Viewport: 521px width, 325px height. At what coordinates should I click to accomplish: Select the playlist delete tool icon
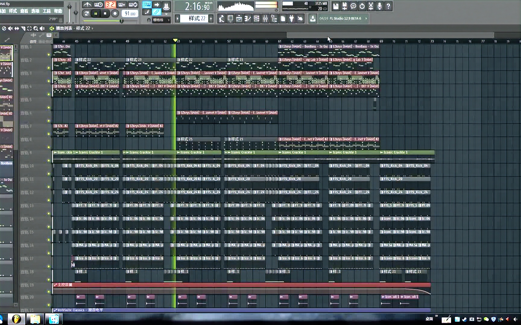(4, 28)
